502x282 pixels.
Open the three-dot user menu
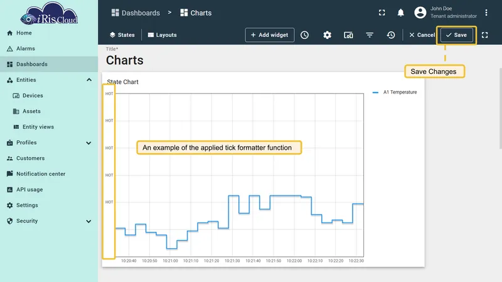tap(486, 13)
